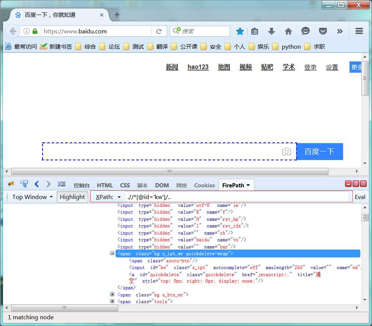This screenshot has height=326, width=372.
Task: Close the Baidu tab
Action: point(102,15)
